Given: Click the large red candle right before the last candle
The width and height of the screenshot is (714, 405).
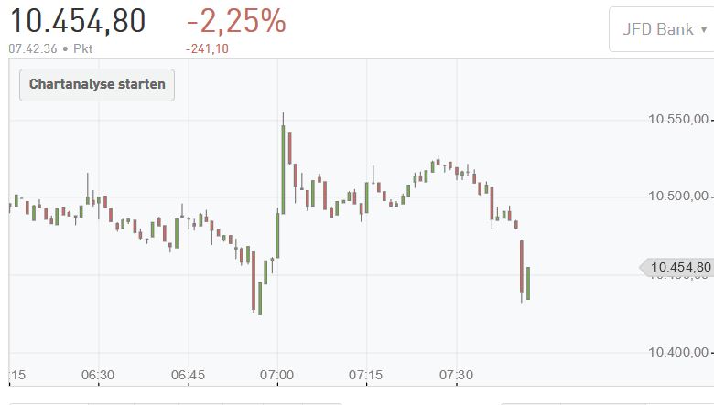Looking at the screenshot, I should [x=522, y=266].
